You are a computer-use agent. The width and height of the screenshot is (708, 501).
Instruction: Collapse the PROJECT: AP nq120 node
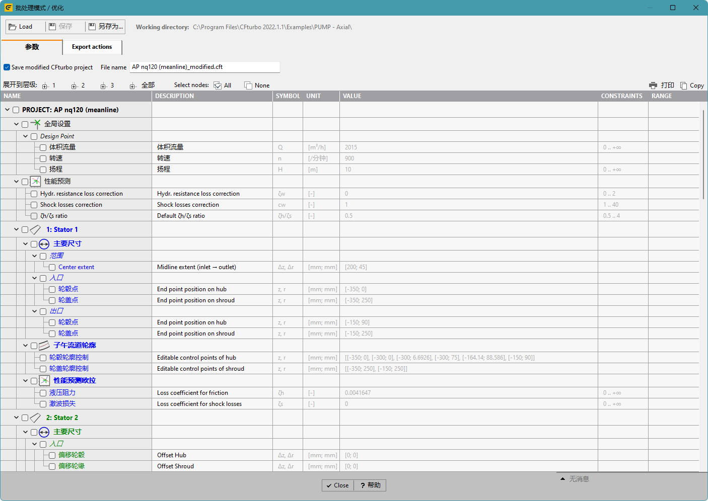(x=8, y=110)
